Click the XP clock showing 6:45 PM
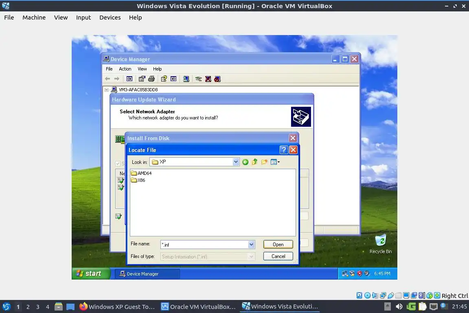 382,273
